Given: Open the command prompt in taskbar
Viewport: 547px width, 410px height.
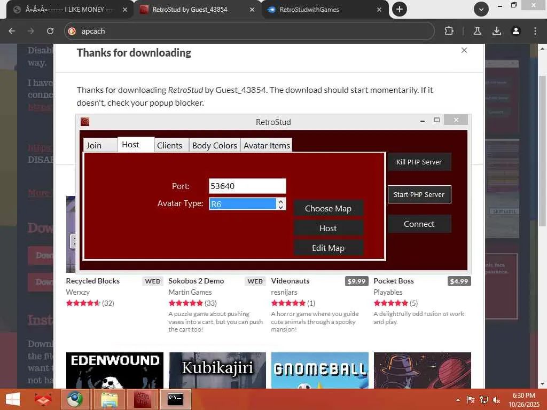Looking at the screenshot, I should pyautogui.click(x=175, y=399).
